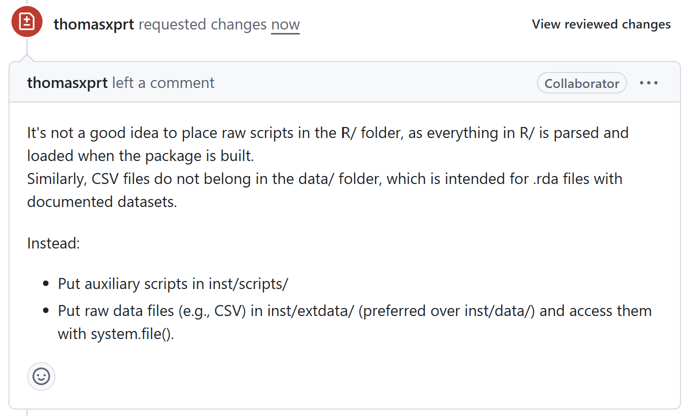This screenshot has height=416, width=687.
Task: Click the "left a comment" text
Action: click(x=163, y=82)
